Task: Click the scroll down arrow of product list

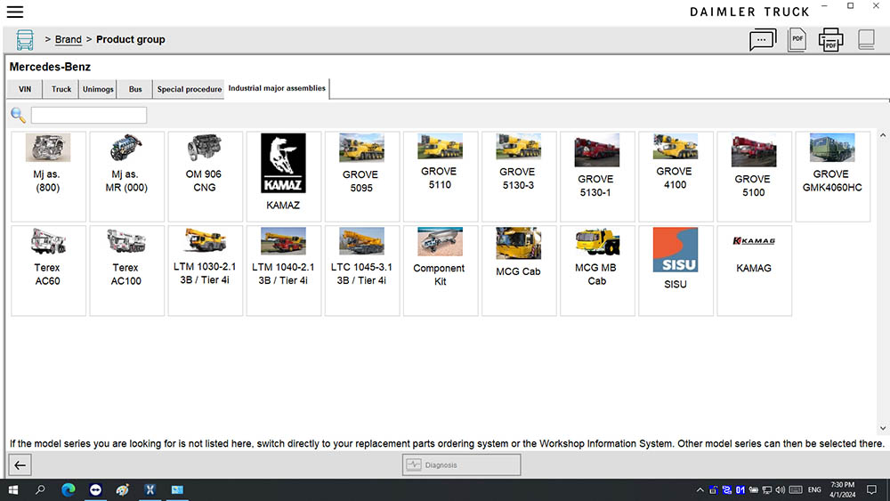Action: pos(883,428)
